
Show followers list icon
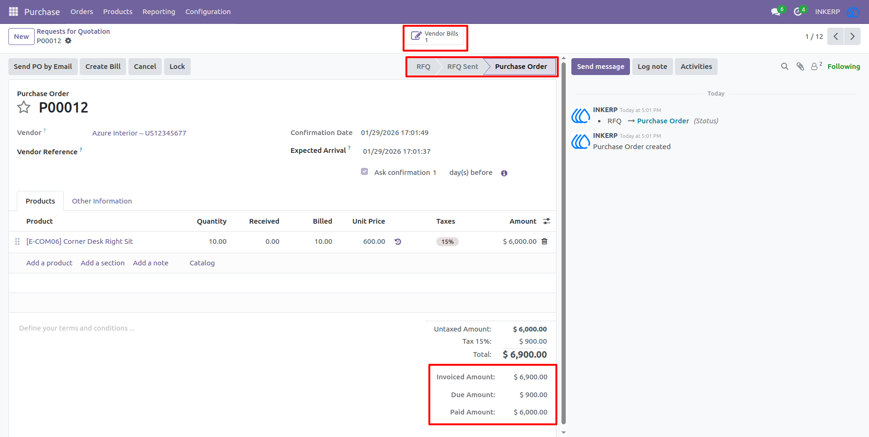click(816, 66)
